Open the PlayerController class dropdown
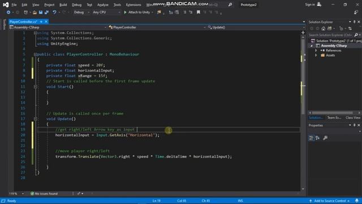 tap(157, 27)
